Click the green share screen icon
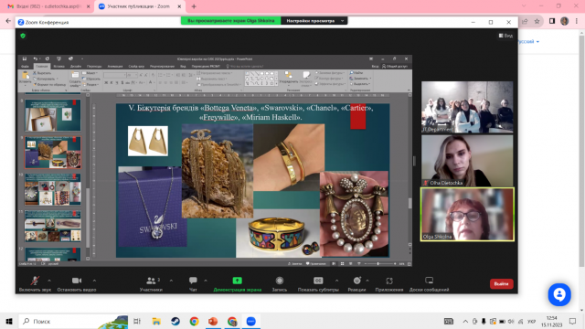Screen dimensions: 585x329 click(238, 281)
